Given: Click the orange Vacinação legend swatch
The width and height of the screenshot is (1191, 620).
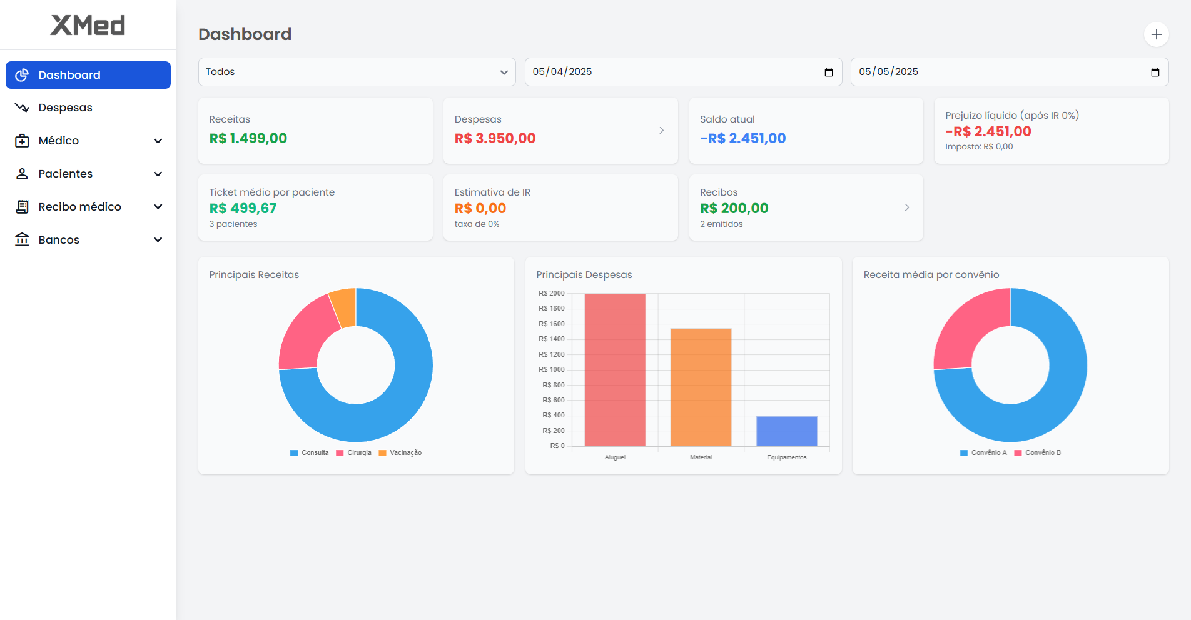Looking at the screenshot, I should pos(382,453).
